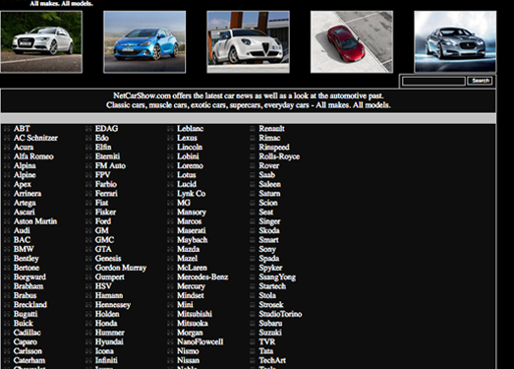
Task: Click the bullet icon beside Ferrari
Action: 88,194
